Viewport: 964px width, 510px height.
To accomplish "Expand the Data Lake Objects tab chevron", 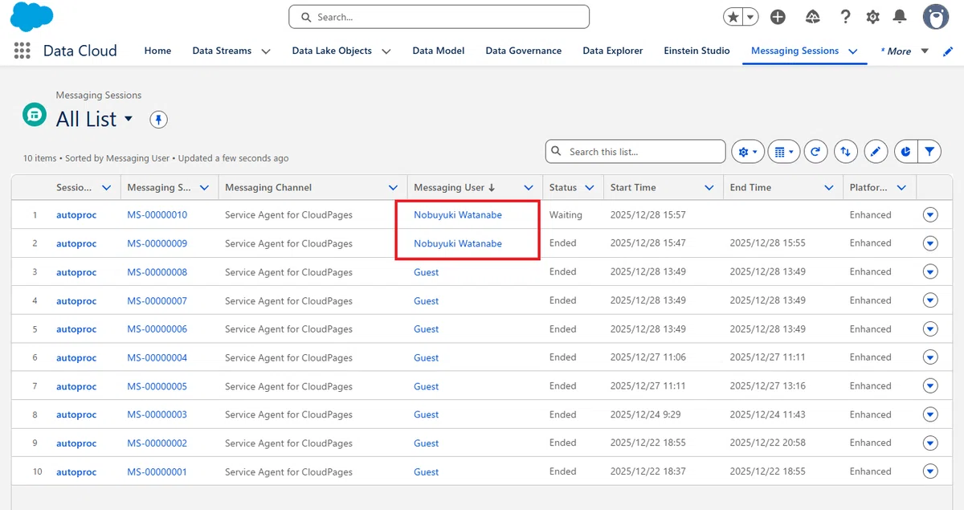I will (386, 51).
